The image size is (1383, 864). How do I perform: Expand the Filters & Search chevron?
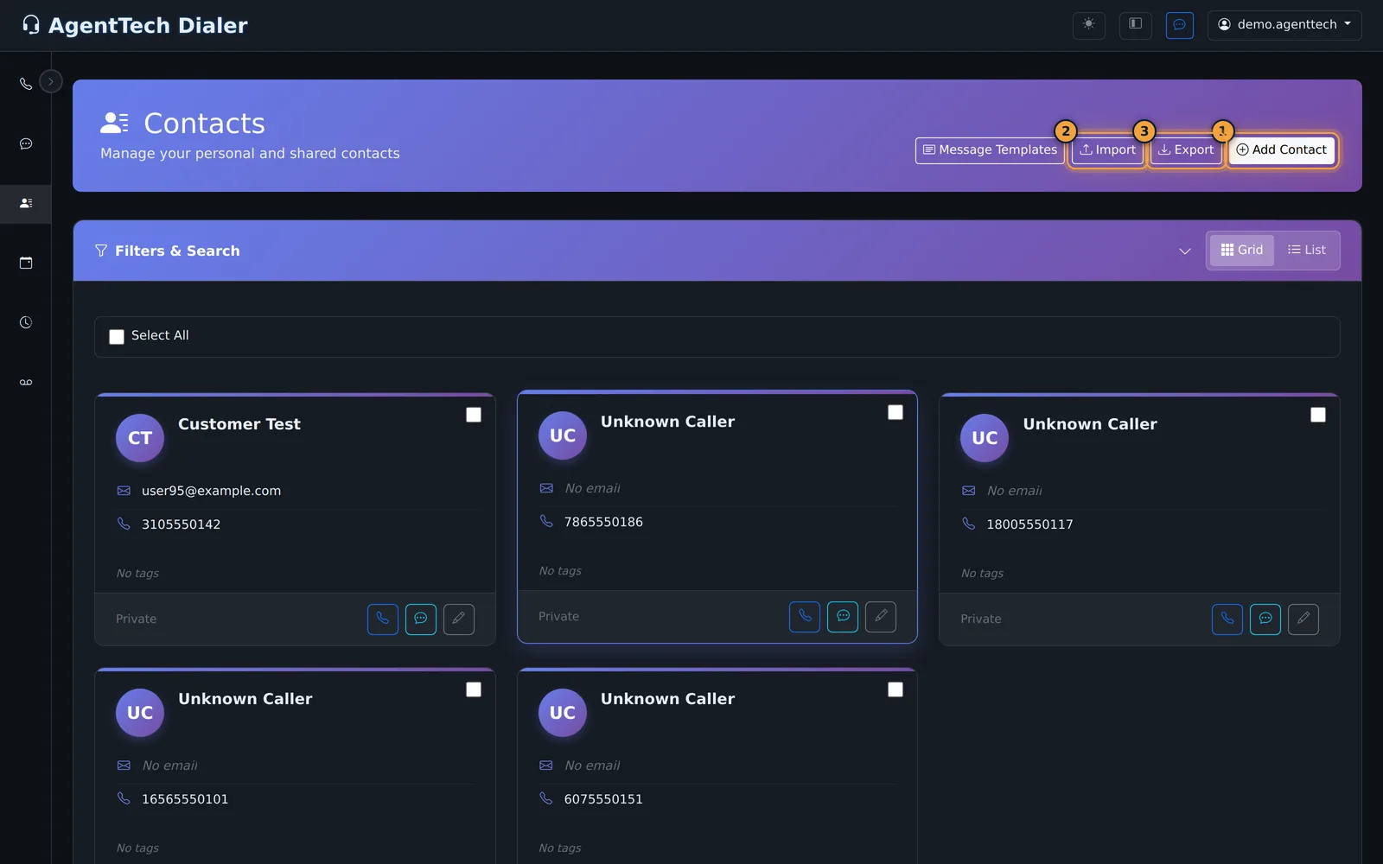(x=1185, y=251)
